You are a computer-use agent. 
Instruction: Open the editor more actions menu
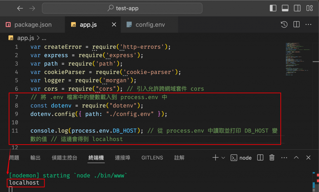pyautogui.click(x=308, y=24)
